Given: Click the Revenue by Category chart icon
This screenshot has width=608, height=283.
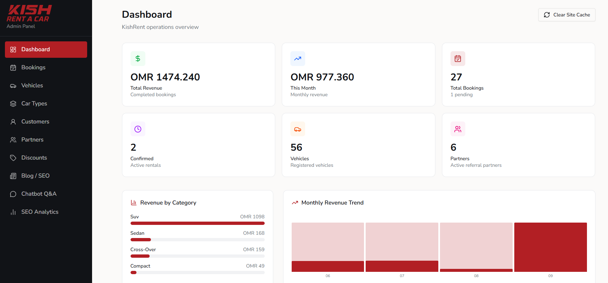Looking at the screenshot, I should point(134,203).
